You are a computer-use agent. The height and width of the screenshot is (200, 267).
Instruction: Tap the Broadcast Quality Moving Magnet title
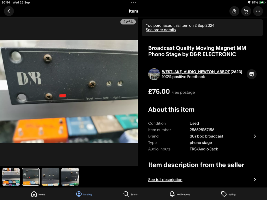click(x=197, y=51)
